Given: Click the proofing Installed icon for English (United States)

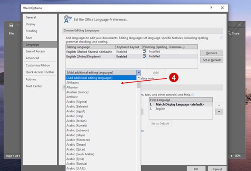Looking at the screenshot, I should click(144, 51).
